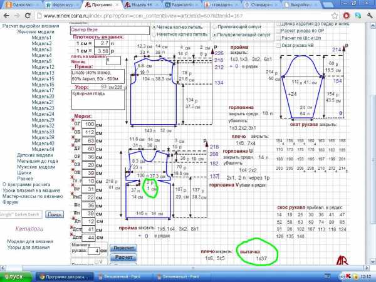
Task: Click the Поиск search button
Action: pyautogui.click(x=55, y=214)
